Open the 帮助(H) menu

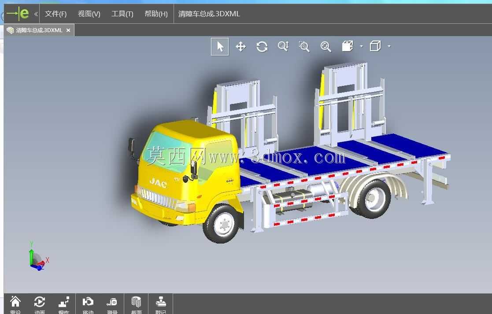click(156, 14)
